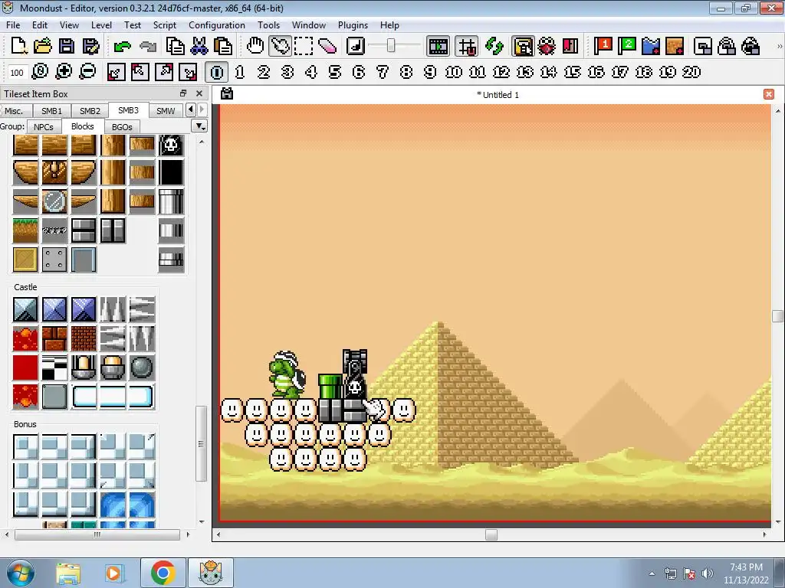Image resolution: width=785 pixels, height=588 pixels.
Task: Click the add quicksand zone icon
Action: coord(675,46)
